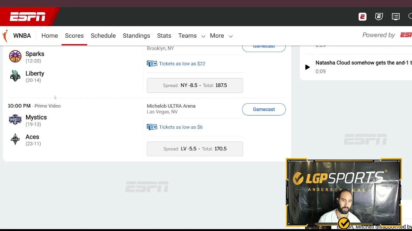Select the Scores tab
Viewport: 412px width, 231px height.
click(74, 36)
